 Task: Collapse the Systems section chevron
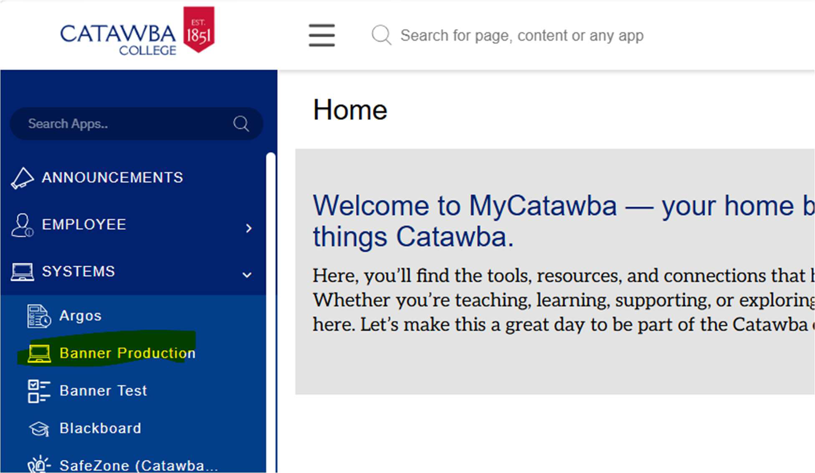pos(247,275)
